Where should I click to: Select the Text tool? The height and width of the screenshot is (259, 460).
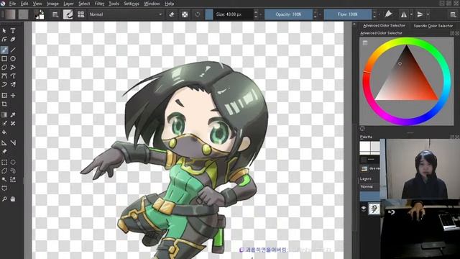[x=13, y=30]
